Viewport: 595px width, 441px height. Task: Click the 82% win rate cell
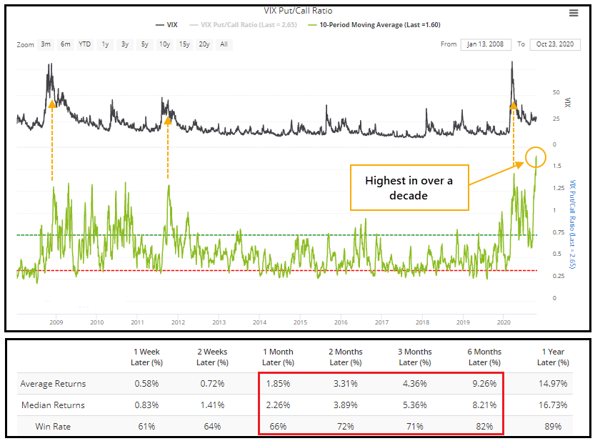[484, 427]
